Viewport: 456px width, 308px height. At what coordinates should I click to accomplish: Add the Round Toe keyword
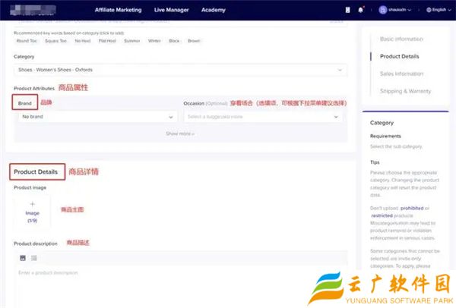27,41
